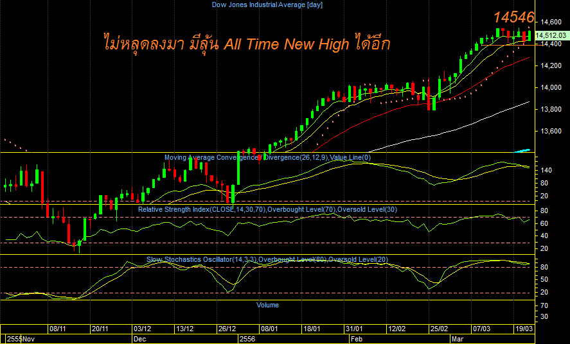Click the 08/11 date on the time axis
Image resolution: width=570 pixels, height=344 pixels.
(x=58, y=329)
